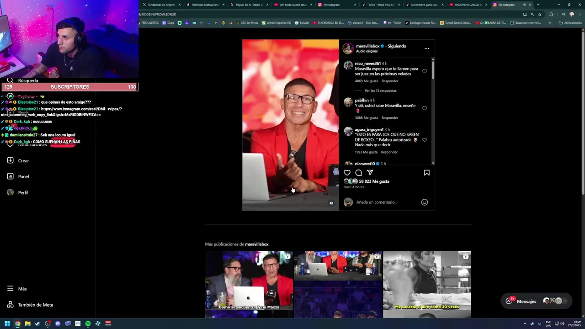Screen dimensions: 585x329
Task: Open OBS Studio from the taskbar
Action: coord(48,324)
